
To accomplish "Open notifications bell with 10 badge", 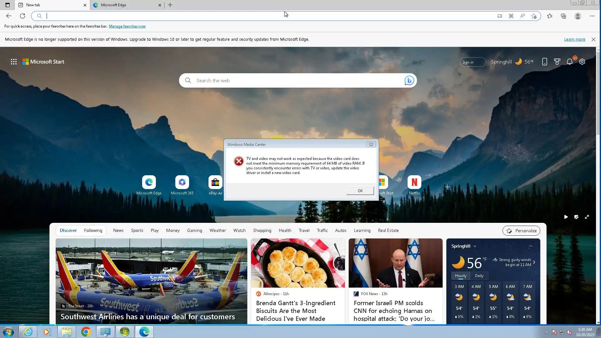I will tap(570, 62).
